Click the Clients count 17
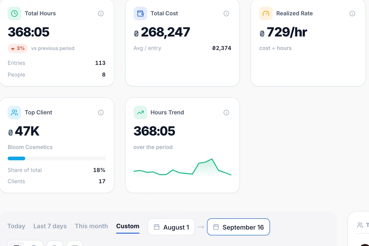The width and height of the screenshot is (369, 246). point(102,181)
